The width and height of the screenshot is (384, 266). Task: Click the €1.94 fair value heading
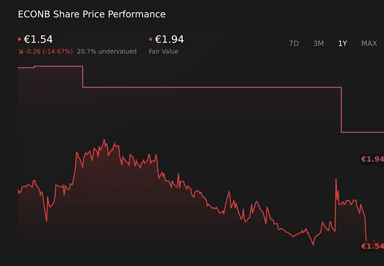click(x=169, y=39)
